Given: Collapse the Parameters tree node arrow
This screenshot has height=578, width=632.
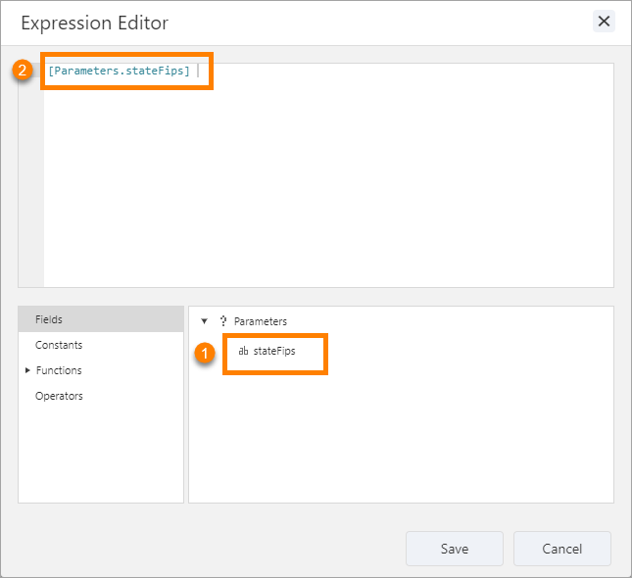Looking at the screenshot, I should pyautogui.click(x=204, y=321).
